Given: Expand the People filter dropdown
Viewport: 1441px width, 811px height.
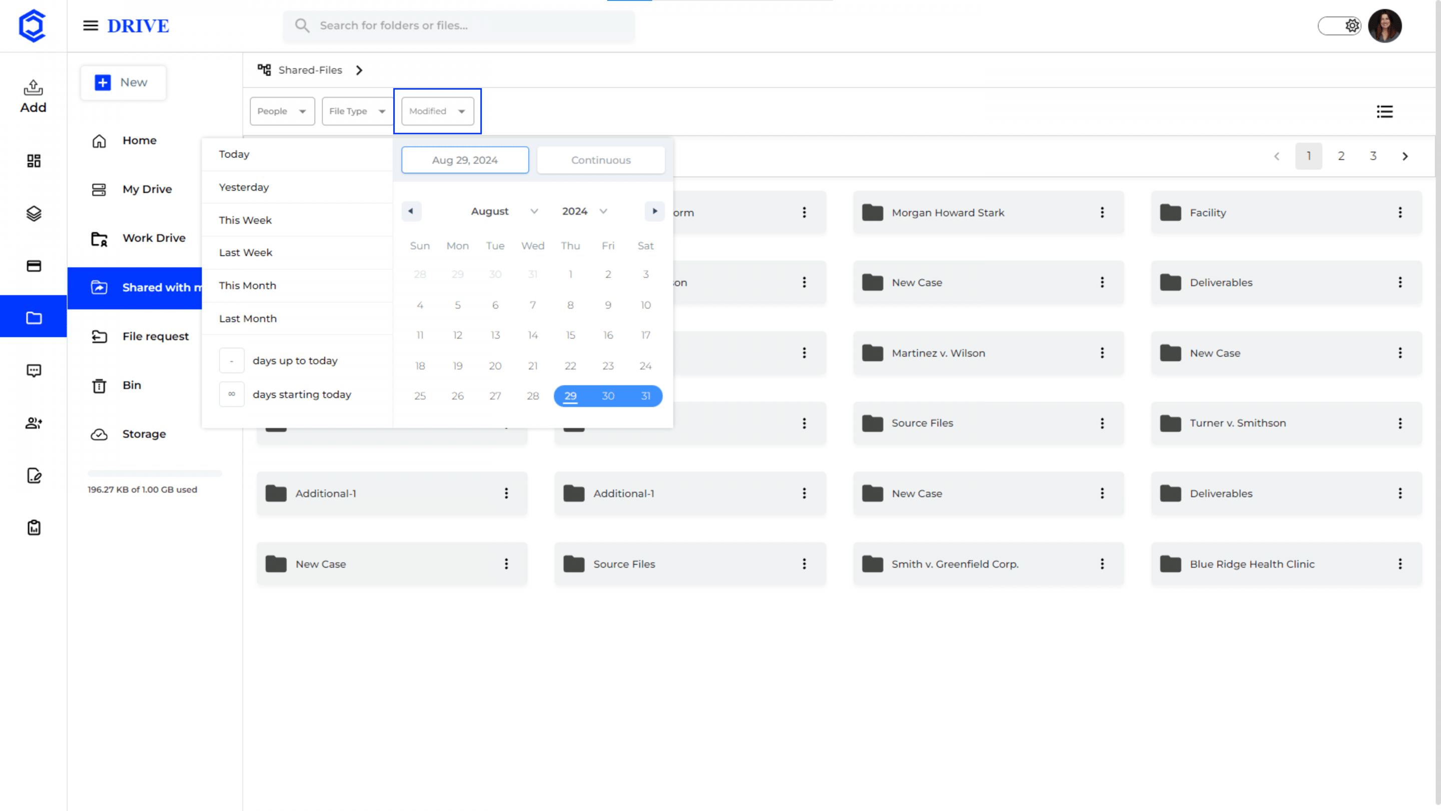Looking at the screenshot, I should (282, 111).
